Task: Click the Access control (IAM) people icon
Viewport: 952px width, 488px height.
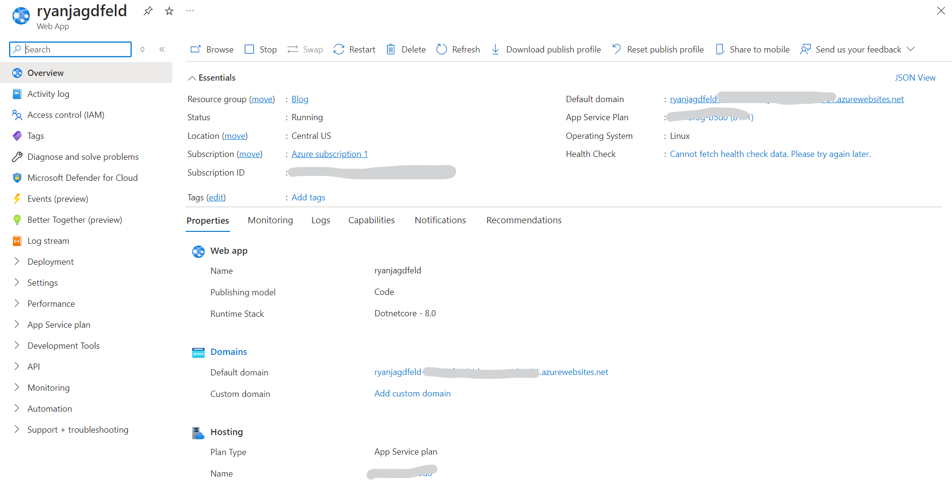Action: coord(17,115)
